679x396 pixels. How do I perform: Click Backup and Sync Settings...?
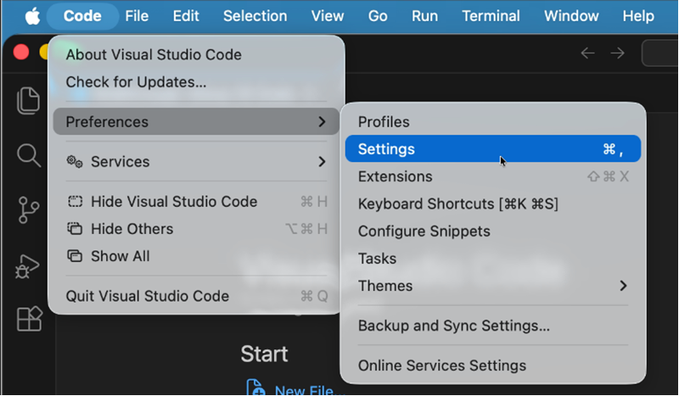pos(453,326)
